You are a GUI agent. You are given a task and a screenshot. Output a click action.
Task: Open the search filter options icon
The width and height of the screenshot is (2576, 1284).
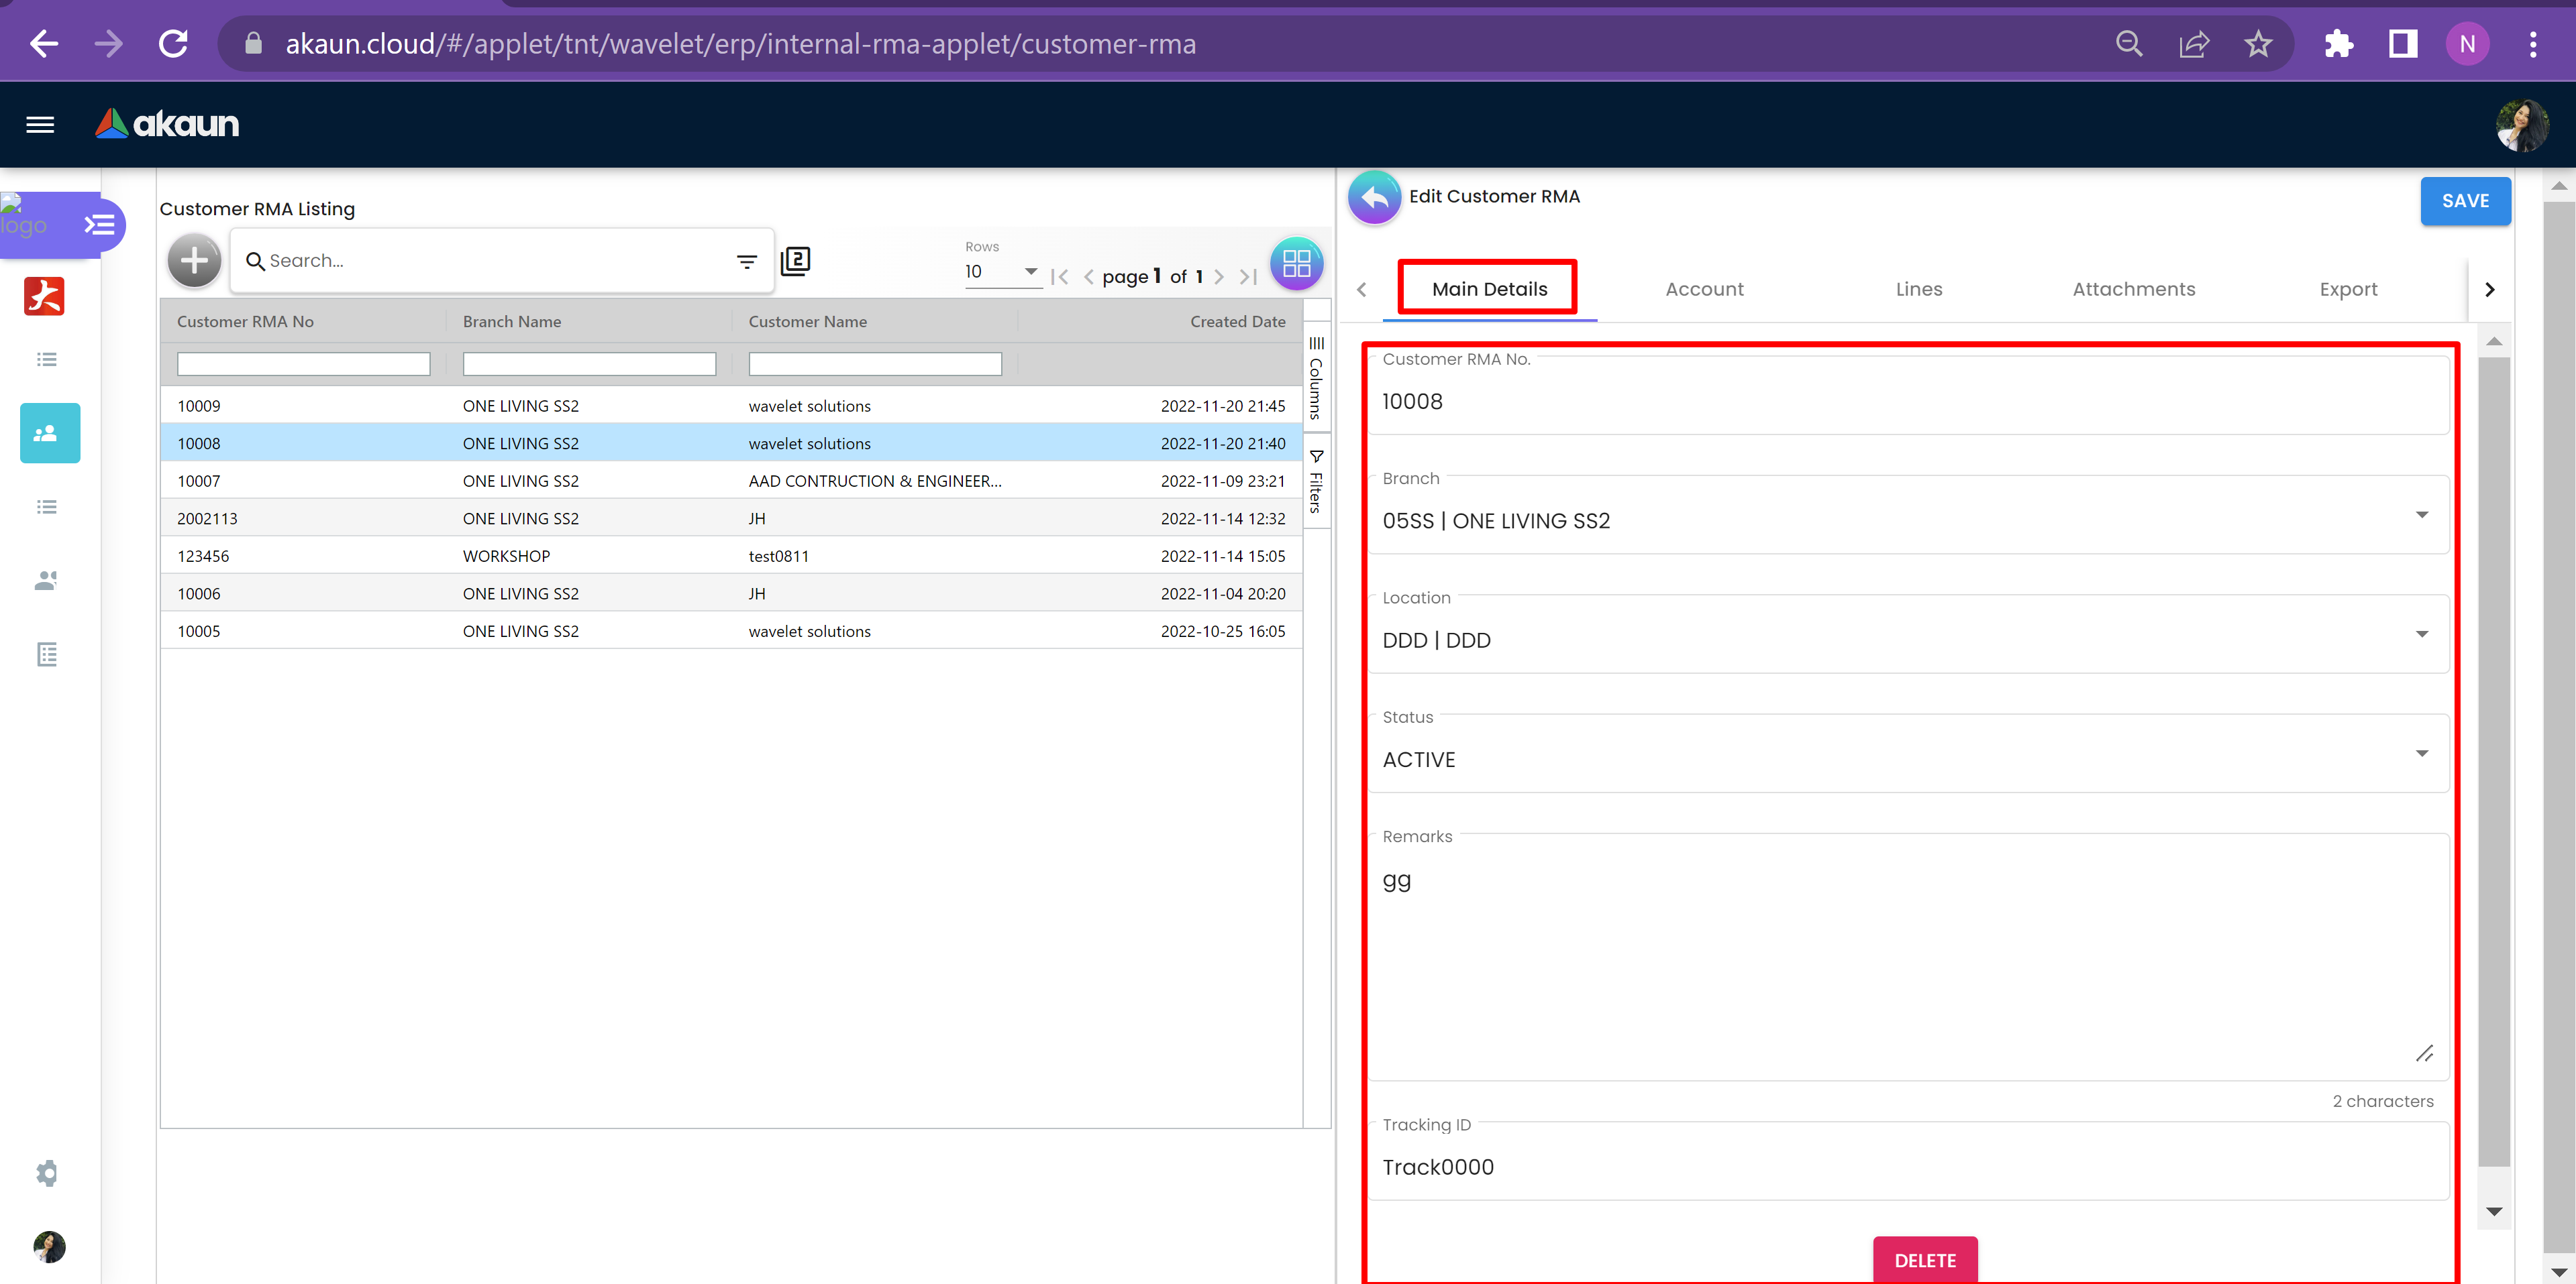click(x=746, y=261)
